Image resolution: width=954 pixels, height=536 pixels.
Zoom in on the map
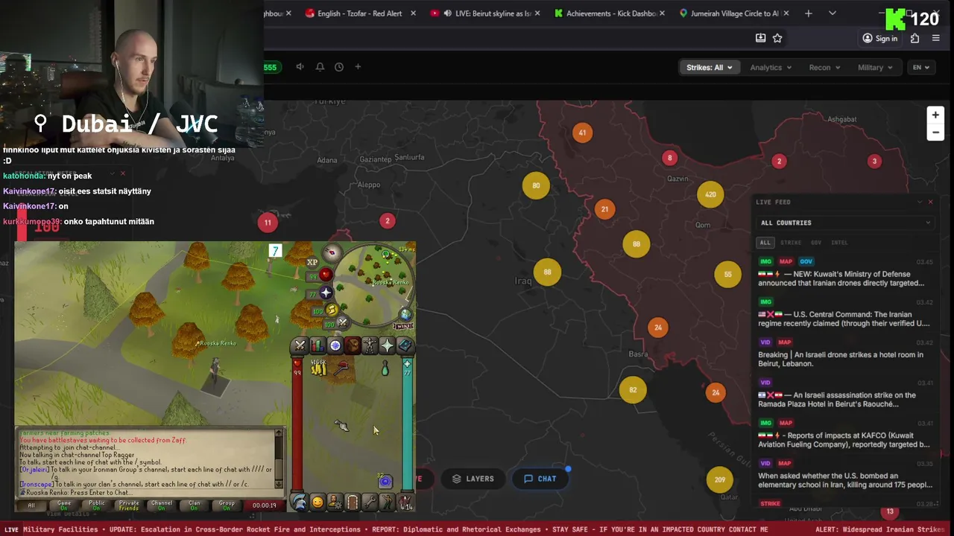point(935,115)
